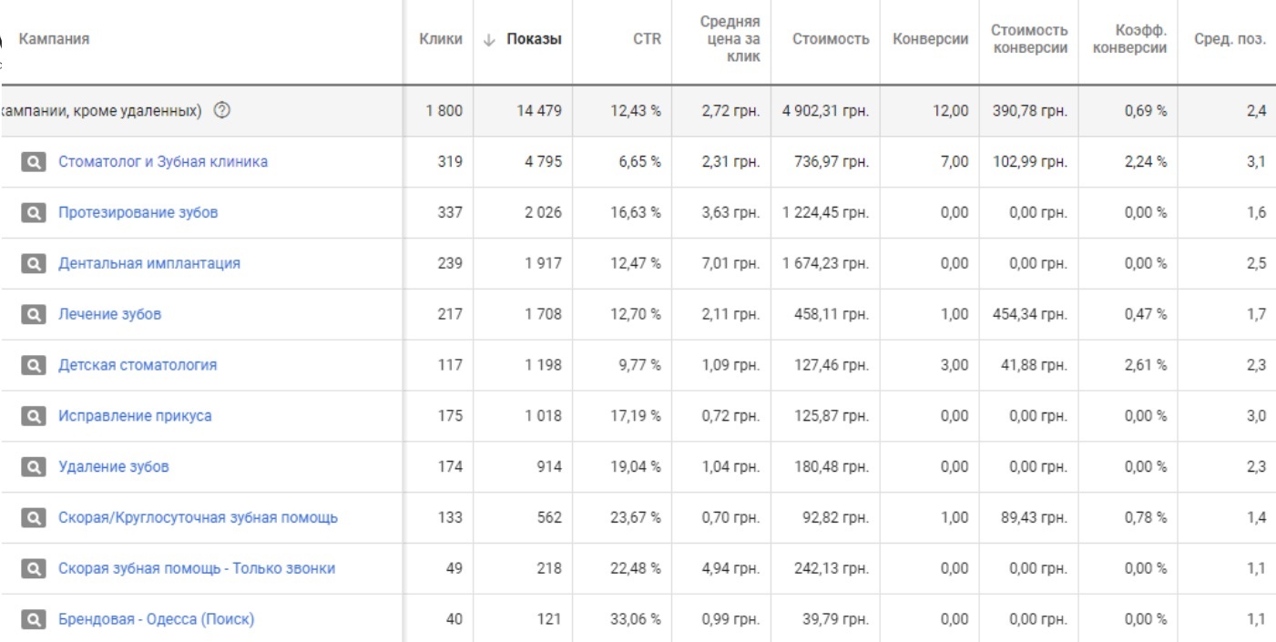Sort by Средняя цена за клик header

tap(739, 39)
